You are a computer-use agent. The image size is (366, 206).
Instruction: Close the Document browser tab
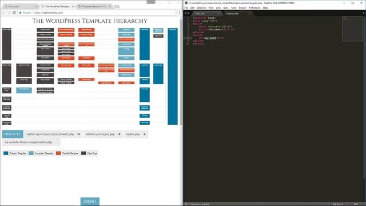coord(36,6)
